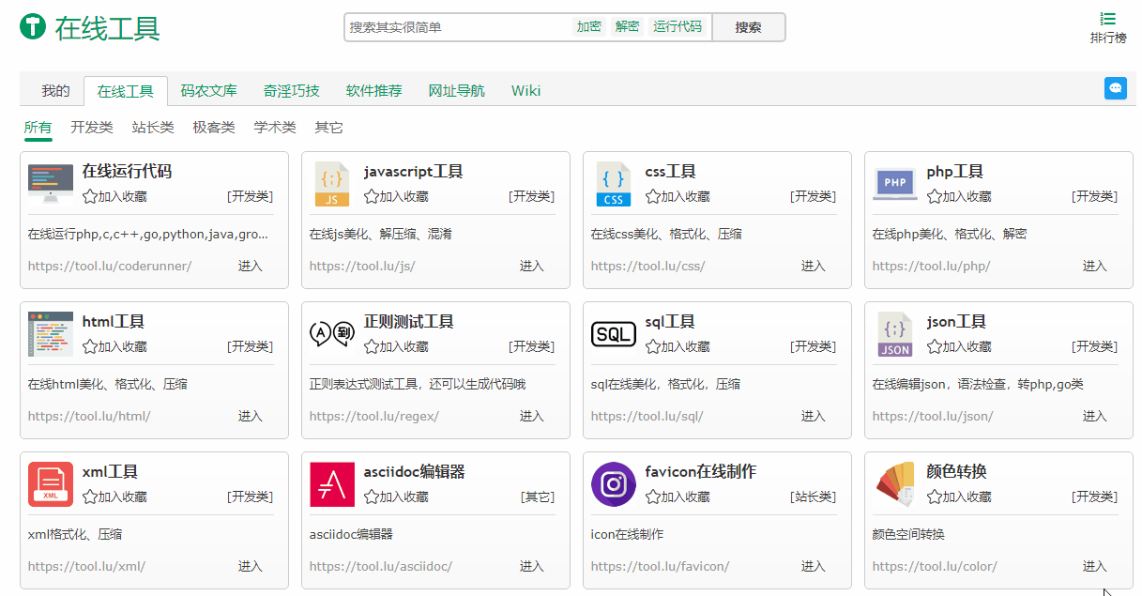Click 进入 on the 正则测试工具 card
Screen dimensions: 1142x596
coord(532,416)
